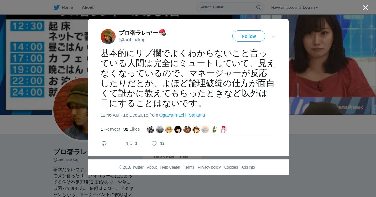This screenshot has width=376, height=197.
Task: Retweet this tweet using the arrows icon
Action: point(129,144)
